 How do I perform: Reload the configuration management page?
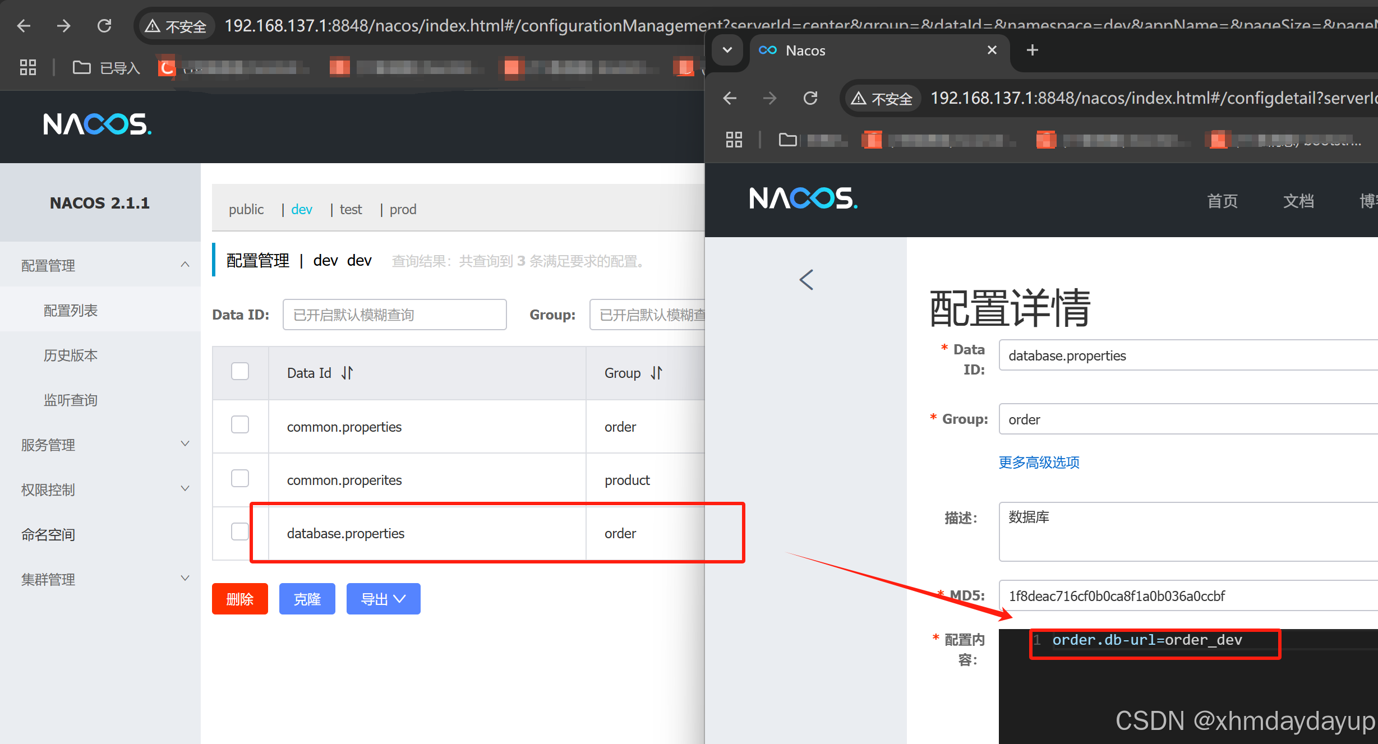pyautogui.click(x=104, y=25)
